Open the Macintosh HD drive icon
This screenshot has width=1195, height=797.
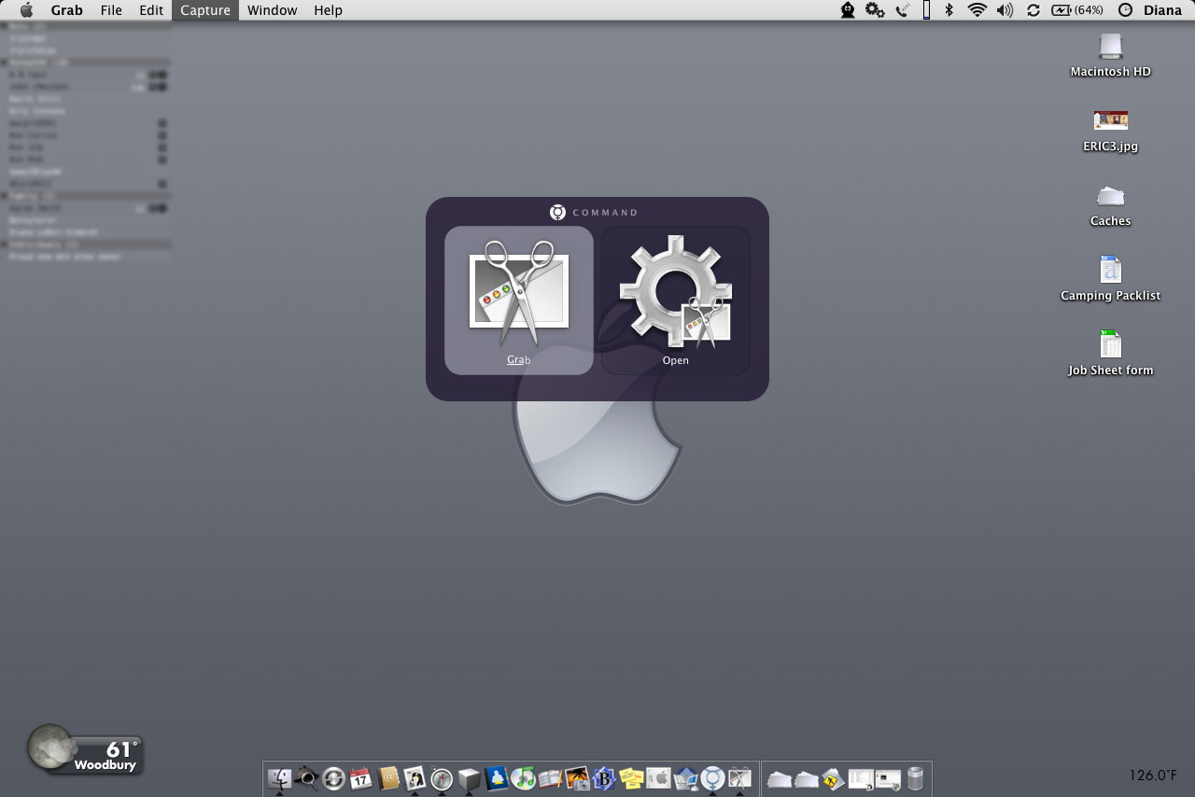click(x=1110, y=55)
